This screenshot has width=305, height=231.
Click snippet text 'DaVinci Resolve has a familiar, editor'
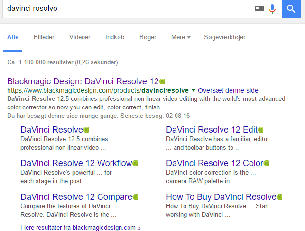[x=217, y=139]
